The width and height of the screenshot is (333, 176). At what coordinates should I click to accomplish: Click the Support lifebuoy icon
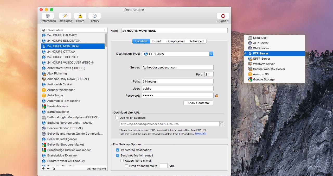[223, 16]
